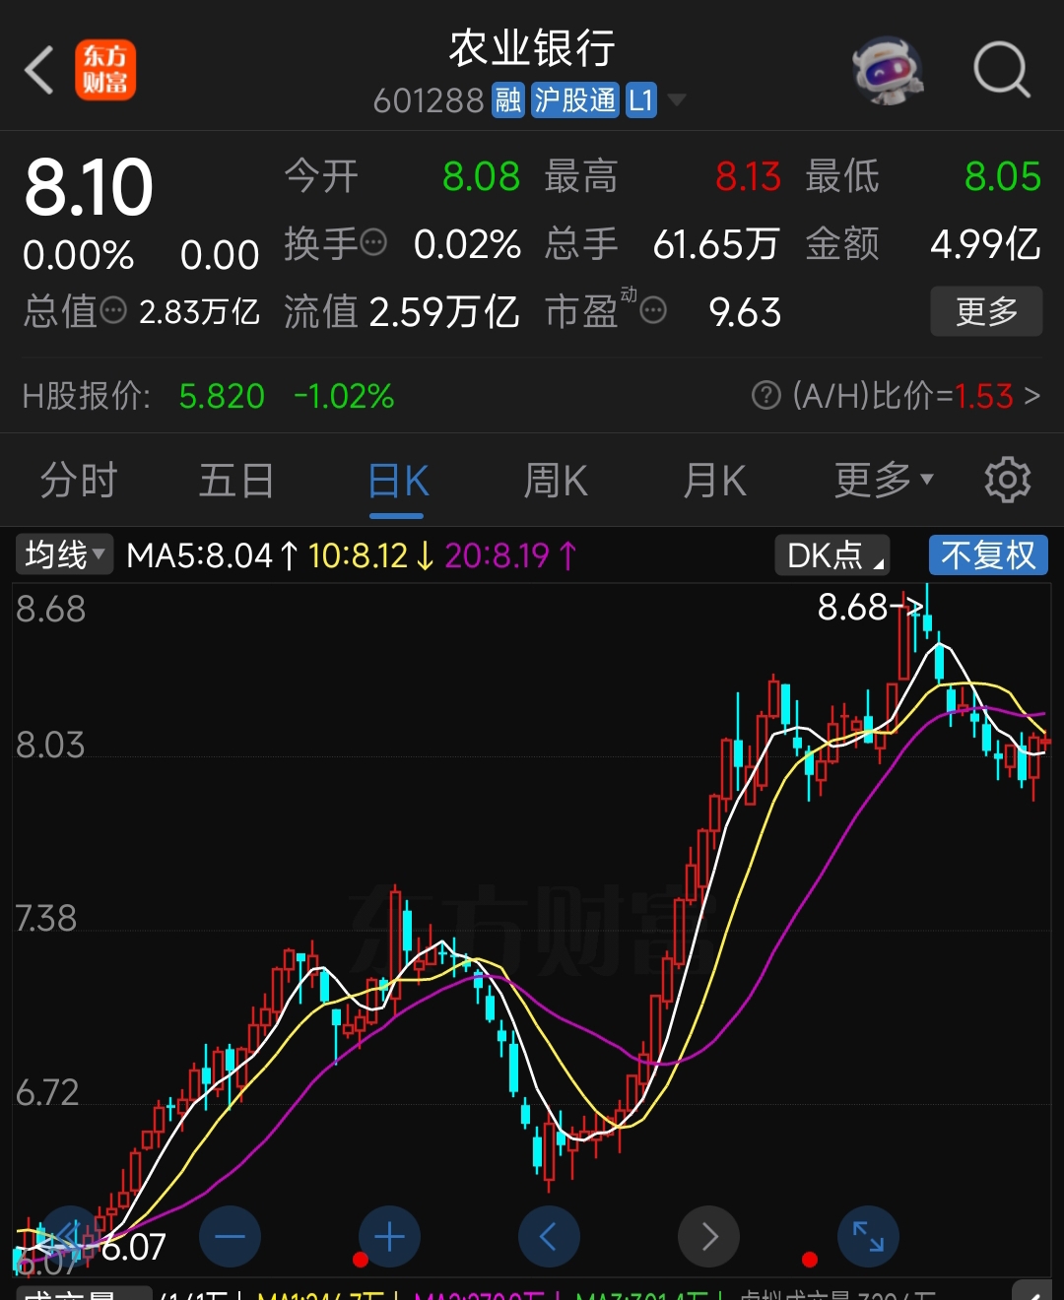This screenshot has height=1300, width=1064.
Task: Tap the L1 quote level badge
Action: [x=641, y=99]
